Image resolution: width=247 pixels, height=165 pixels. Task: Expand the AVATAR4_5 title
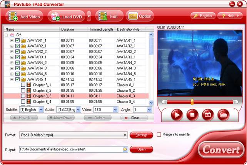coord(12,74)
